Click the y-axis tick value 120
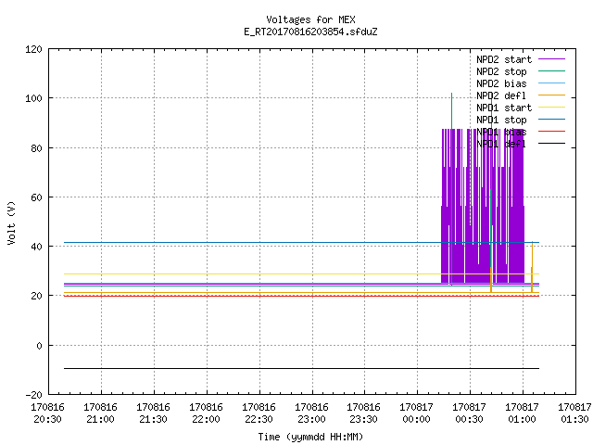Screen dimensions: 593x445 pyautogui.click(x=33, y=49)
